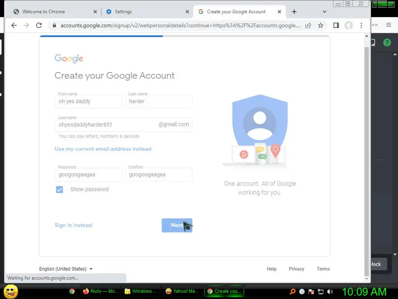Click the First name field
The width and height of the screenshot is (398, 299).
tap(88, 102)
